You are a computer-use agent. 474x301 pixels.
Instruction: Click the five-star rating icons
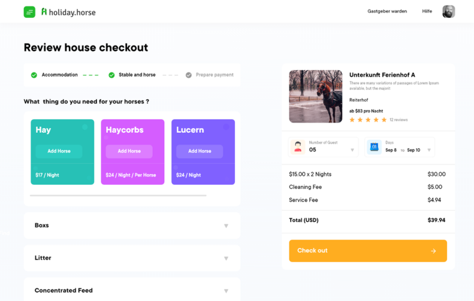point(368,120)
